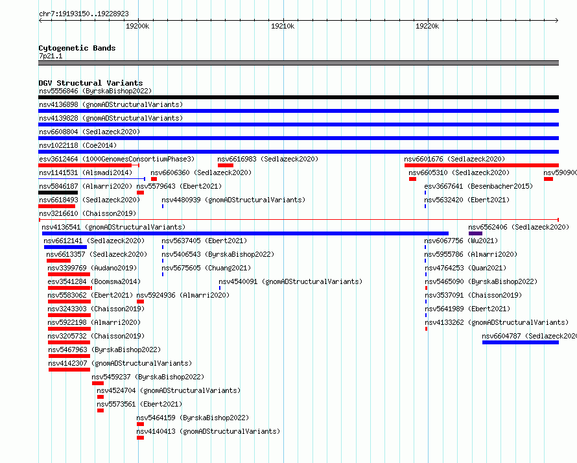Screen dimensions: 577x463
Task: Click nsv6606360 (Sedlazeck2020) label
Action: [201, 172]
